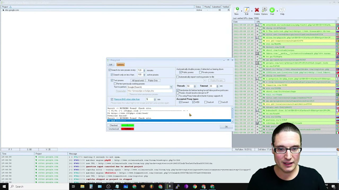Click the active proxies count stepper

tap(144, 75)
